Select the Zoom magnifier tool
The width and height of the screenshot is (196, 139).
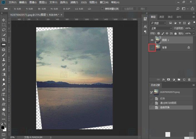(4, 114)
